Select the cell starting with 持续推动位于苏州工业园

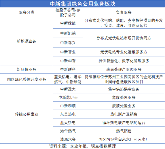coord(124,79)
